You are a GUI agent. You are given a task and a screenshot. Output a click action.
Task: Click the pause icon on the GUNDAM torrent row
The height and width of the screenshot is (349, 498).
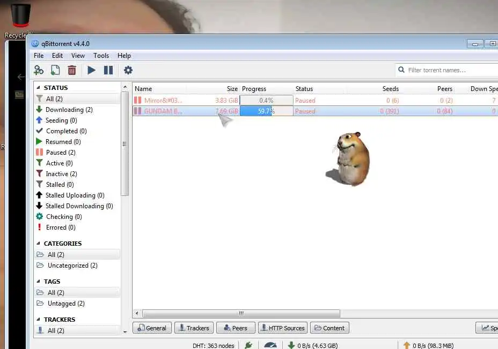click(x=137, y=111)
